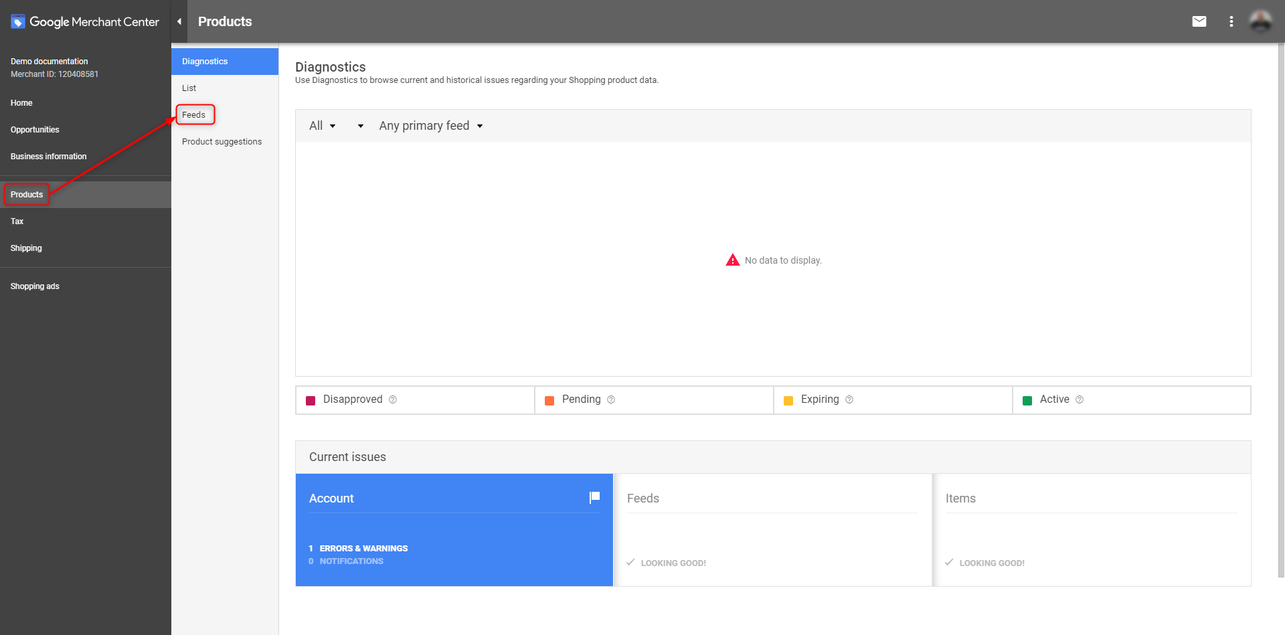Open Shopping ads in sidebar

pos(35,286)
